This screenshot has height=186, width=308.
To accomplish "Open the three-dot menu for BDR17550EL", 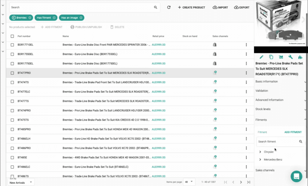I will 246,54.
